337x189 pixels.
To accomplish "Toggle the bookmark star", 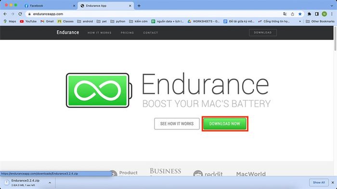I will 300,14.
